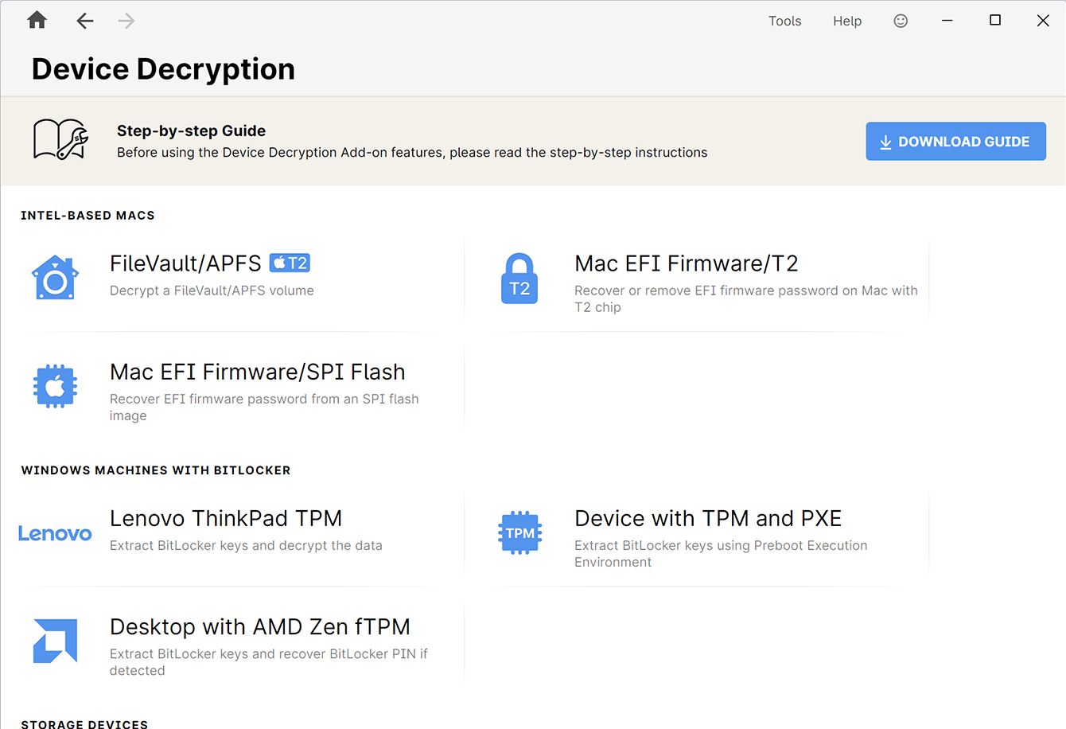Image resolution: width=1066 pixels, height=729 pixels.
Task: Open the Help menu
Action: (x=846, y=21)
